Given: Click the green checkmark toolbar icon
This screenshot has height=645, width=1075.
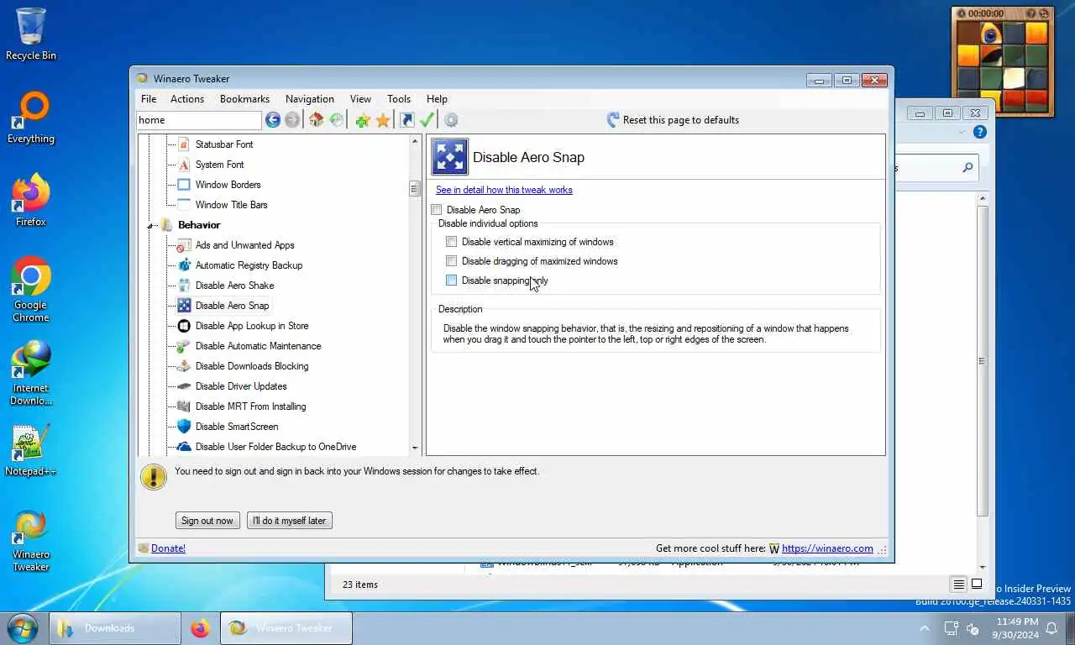Looking at the screenshot, I should [x=427, y=120].
